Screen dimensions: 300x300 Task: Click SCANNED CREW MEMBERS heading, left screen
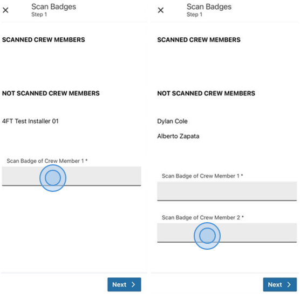tap(43, 39)
